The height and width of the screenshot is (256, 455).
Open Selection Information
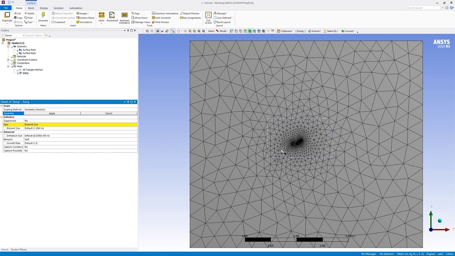coord(165,14)
